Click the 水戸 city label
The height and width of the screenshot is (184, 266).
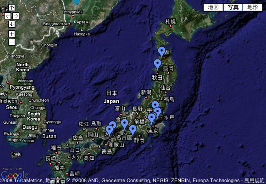pos(169,118)
